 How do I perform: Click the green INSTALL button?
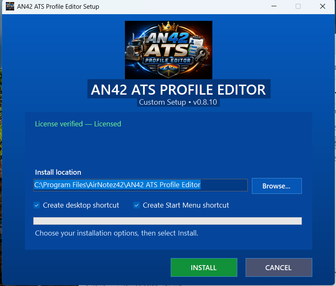coord(204,267)
